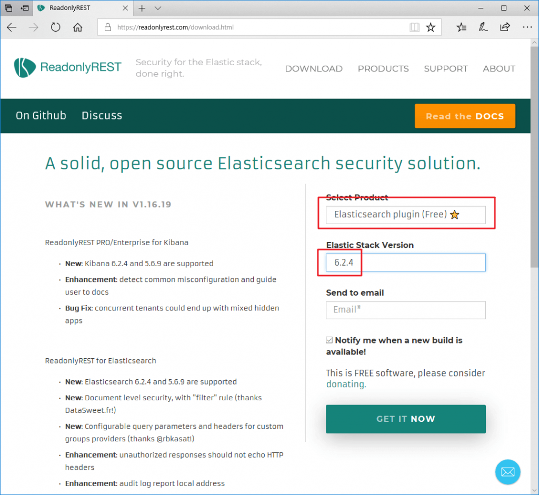Click the add to favorites star icon

click(x=431, y=27)
